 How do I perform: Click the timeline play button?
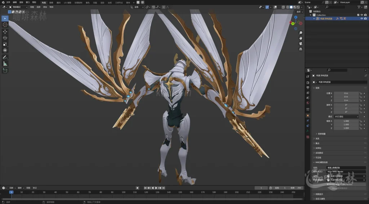click(x=156, y=188)
